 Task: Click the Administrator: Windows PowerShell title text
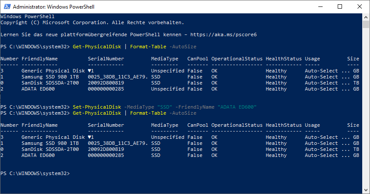[x=53, y=7]
